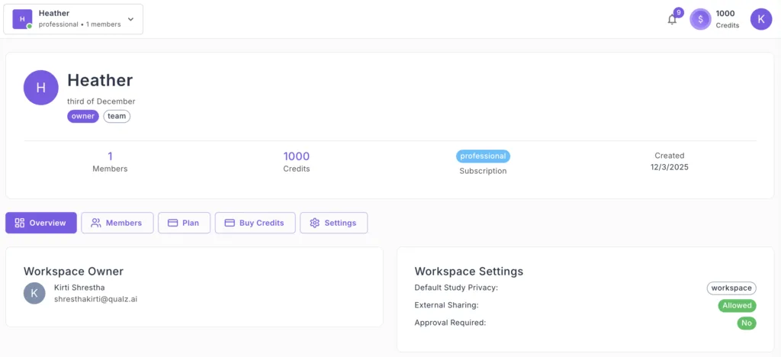Image resolution: width=781 pixels, height=357 pixels.
Task: Expand the workspace switcher chevron
Action: point(130,19)
